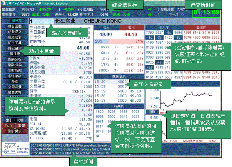
Task: Open the 公司背景 company background page
Action: click(15, 87)
